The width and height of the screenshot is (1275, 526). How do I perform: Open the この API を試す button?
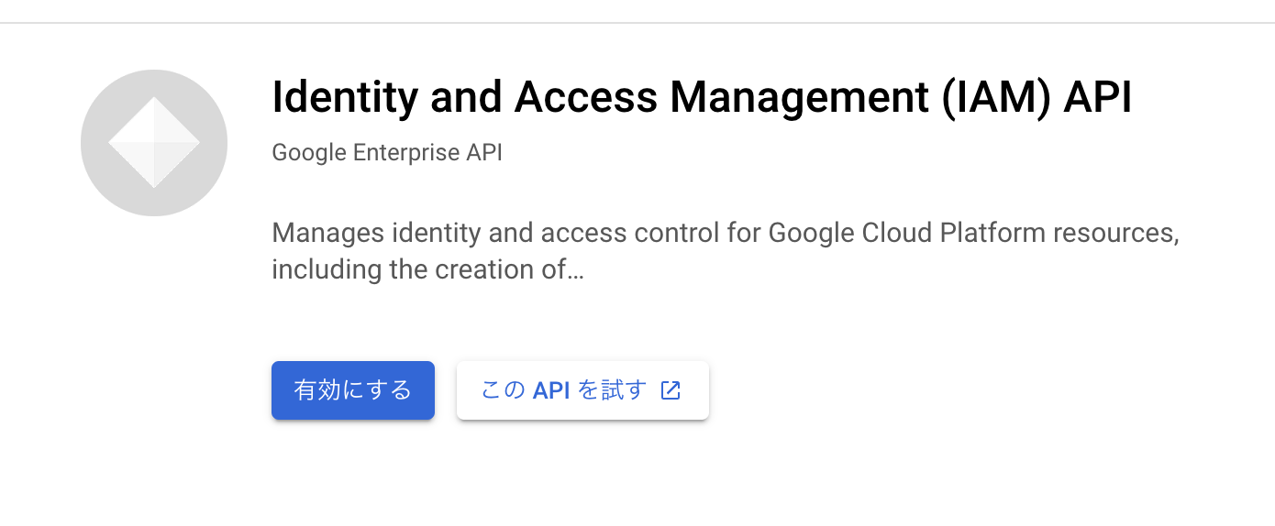(x=582, y=390)
